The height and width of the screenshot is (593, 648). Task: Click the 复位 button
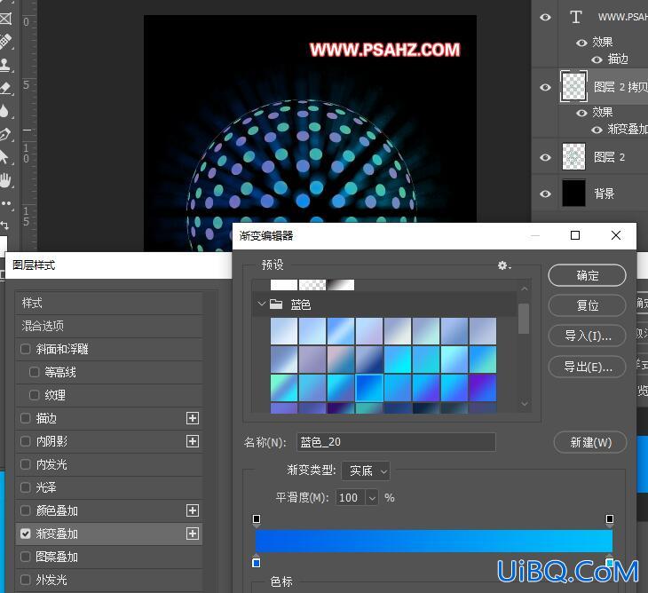tap(587, 305)
